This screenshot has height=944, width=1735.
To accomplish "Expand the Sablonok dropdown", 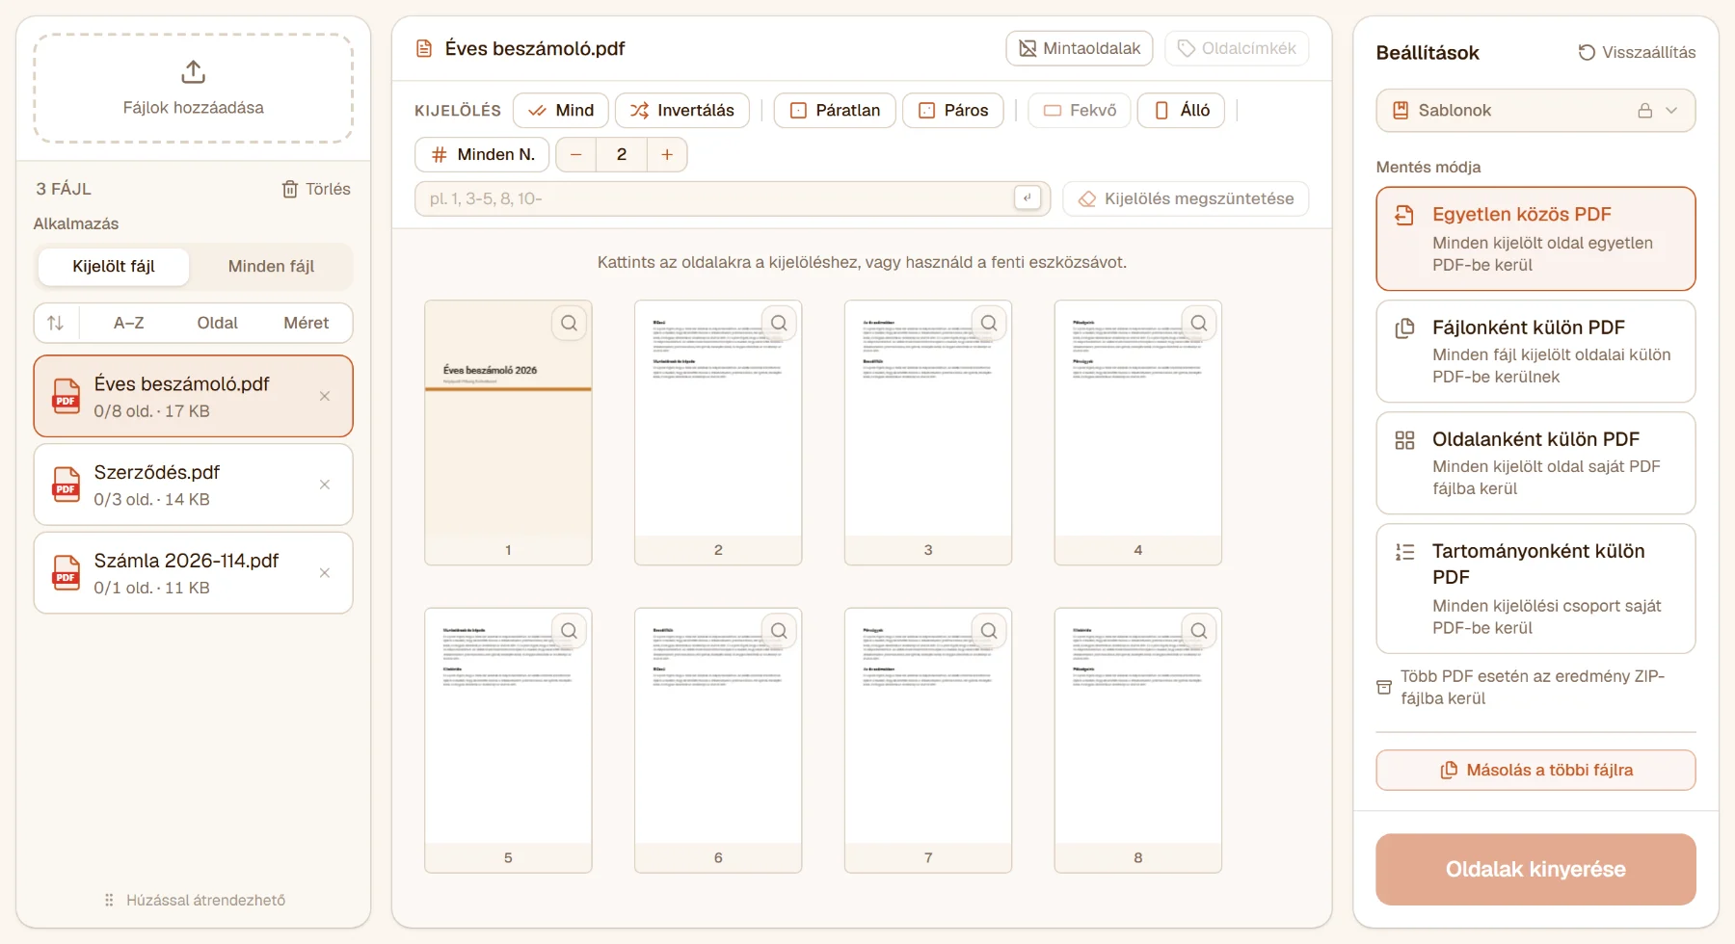I will coord(1535,111).
